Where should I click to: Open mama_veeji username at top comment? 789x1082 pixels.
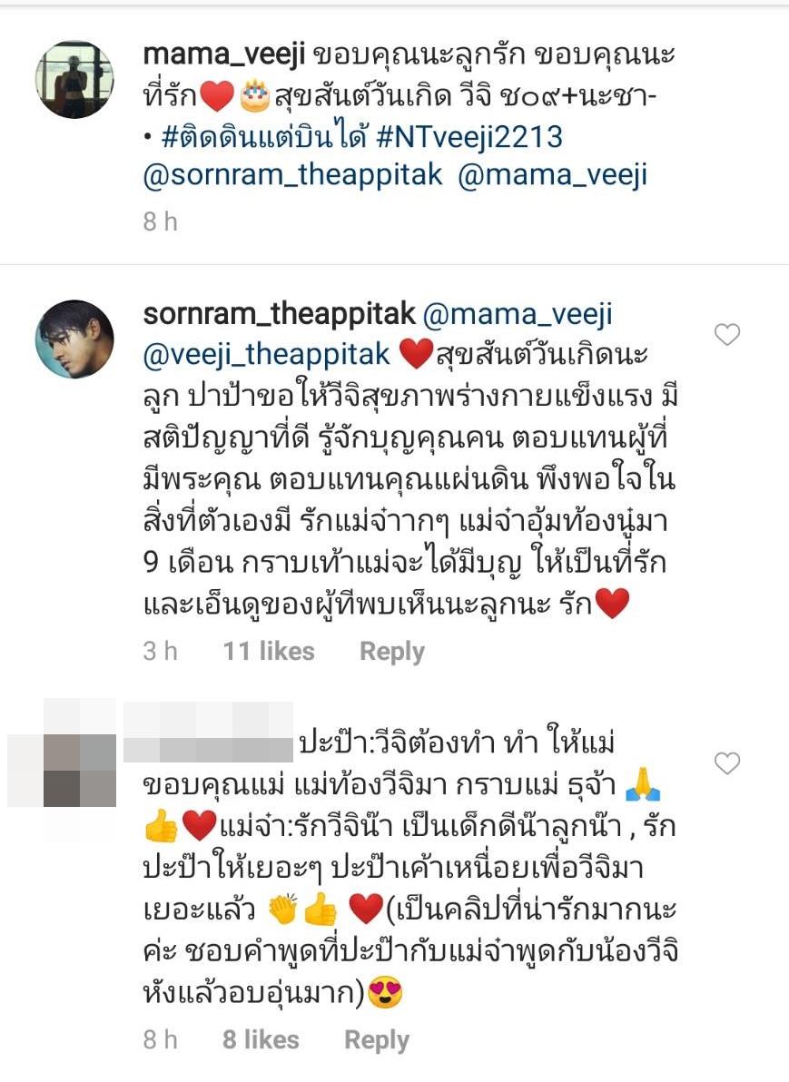pyautogui.click(x=223, y=54)
